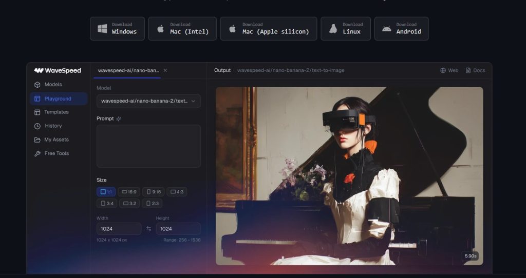Screen dimensions: 526x278
Task: Select the 3:4 size option
Action: pos(107,203)
